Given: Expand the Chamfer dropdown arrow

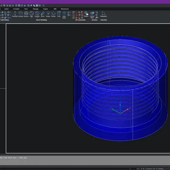Looking at the screenshot, I should point(37,18).
